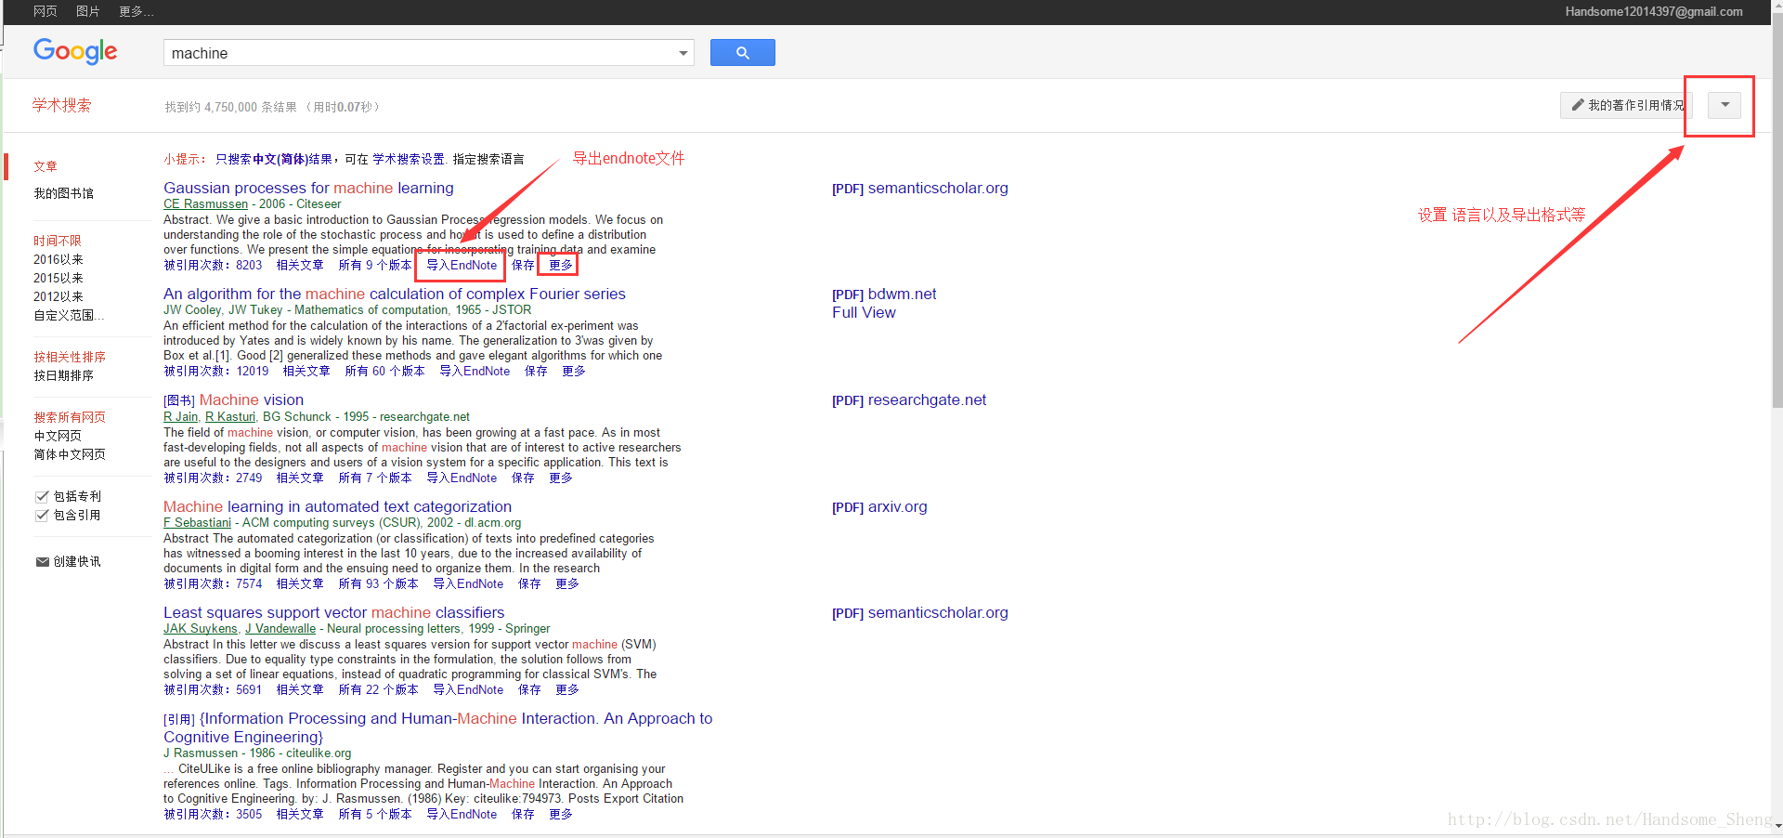Open arxiv.org PDF link
Screen dimensions: 1783x838
879,506
